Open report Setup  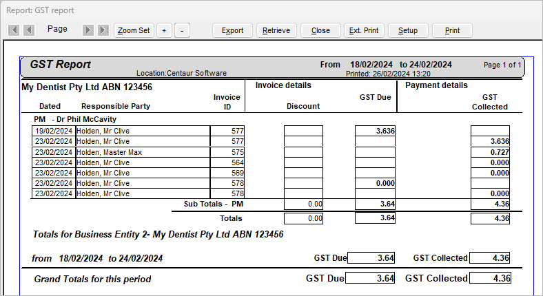tap(408, 30)
